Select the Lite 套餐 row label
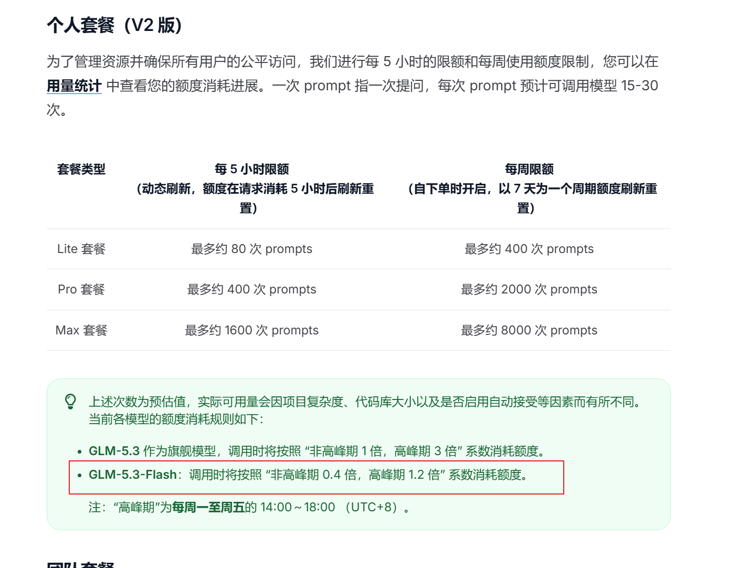738x568 pixels. click(81, 249)
